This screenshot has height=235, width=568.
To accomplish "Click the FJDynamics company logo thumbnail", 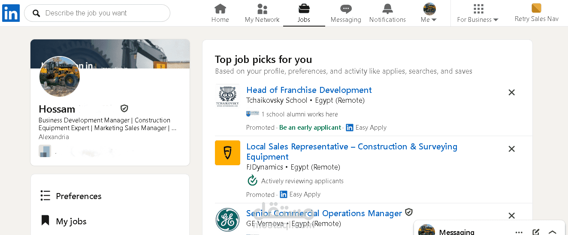I will pos(227,153).
